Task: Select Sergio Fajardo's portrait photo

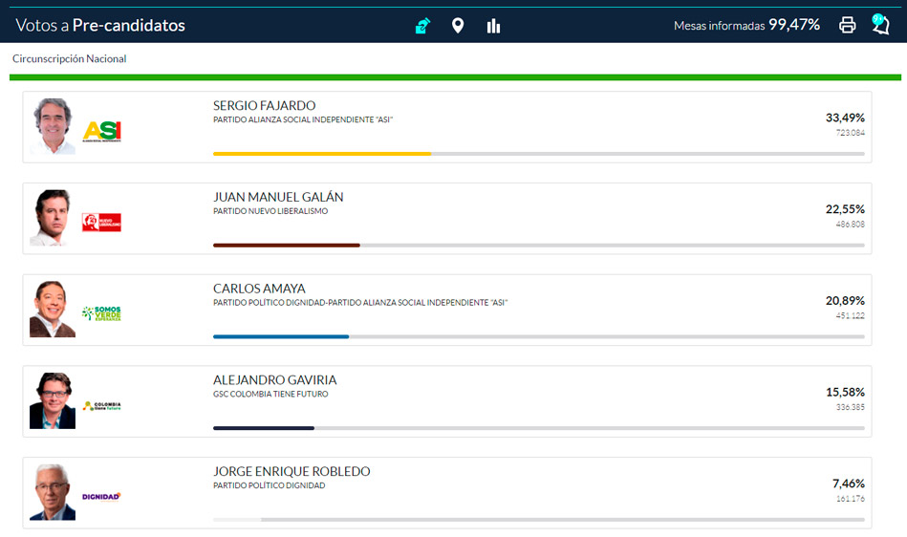Action: click(53, 126)
